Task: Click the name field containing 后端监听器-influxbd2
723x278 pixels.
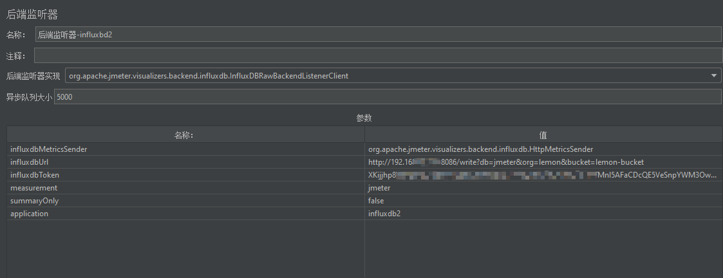Action: tap(378, 35)
